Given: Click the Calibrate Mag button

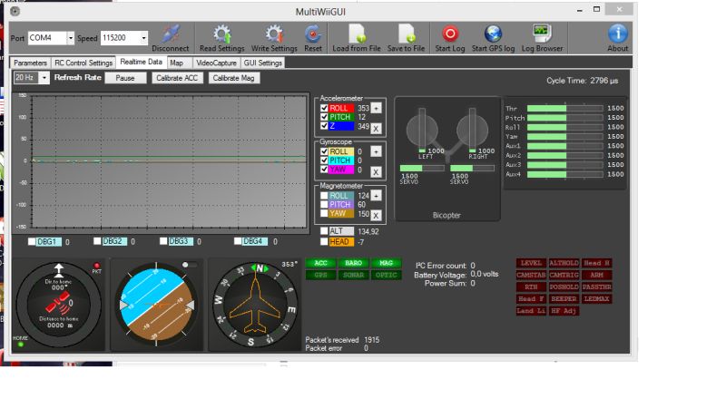Looking at the screenshot, I should pos(233,78).
